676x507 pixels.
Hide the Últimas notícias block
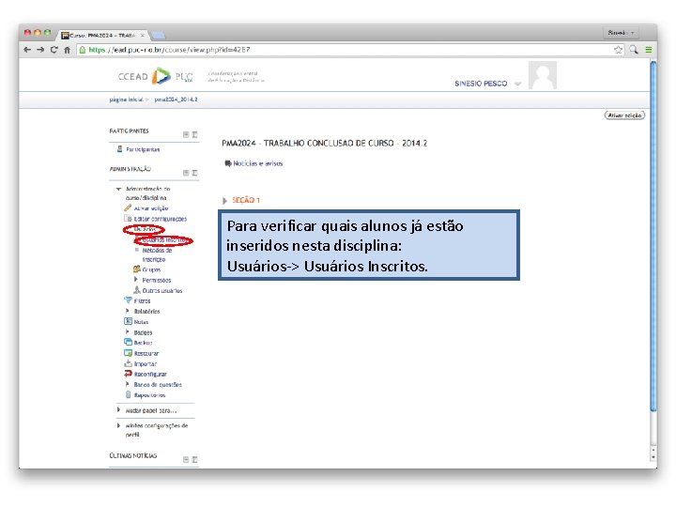tap(186, 459)
